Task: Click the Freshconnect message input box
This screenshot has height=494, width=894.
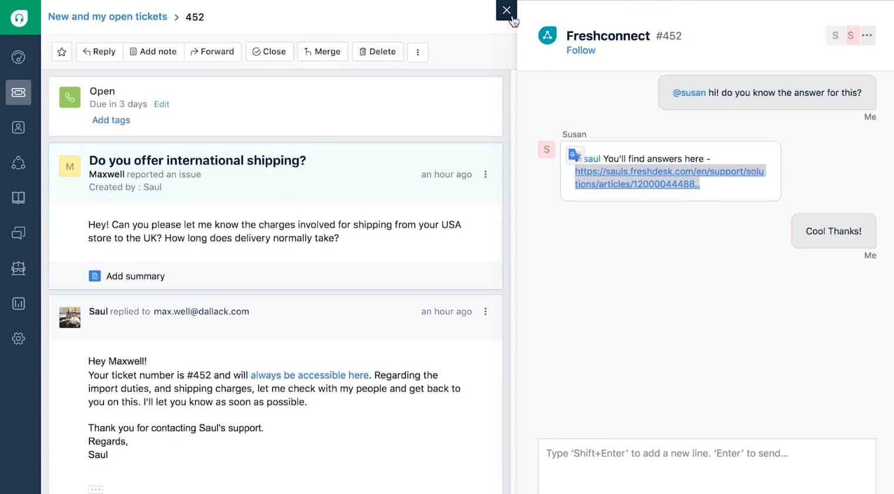Action: [x=707, y=466]
